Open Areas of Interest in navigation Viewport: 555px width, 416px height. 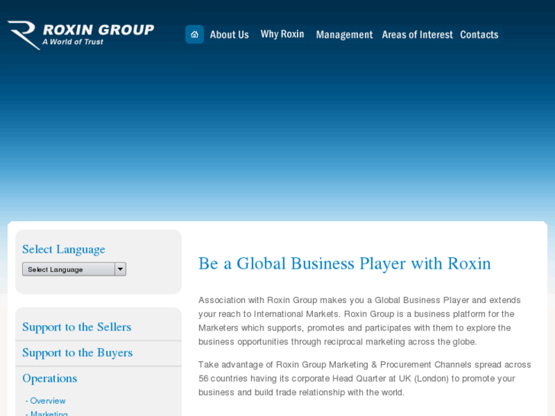pos(418,34)
